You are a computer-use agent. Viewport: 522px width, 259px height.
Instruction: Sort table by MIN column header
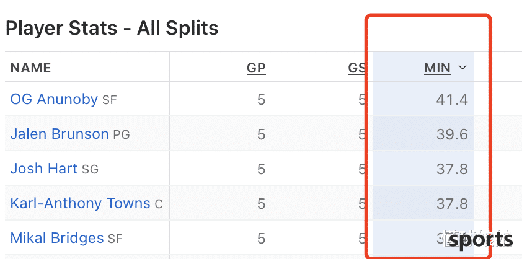pos(438,68)
